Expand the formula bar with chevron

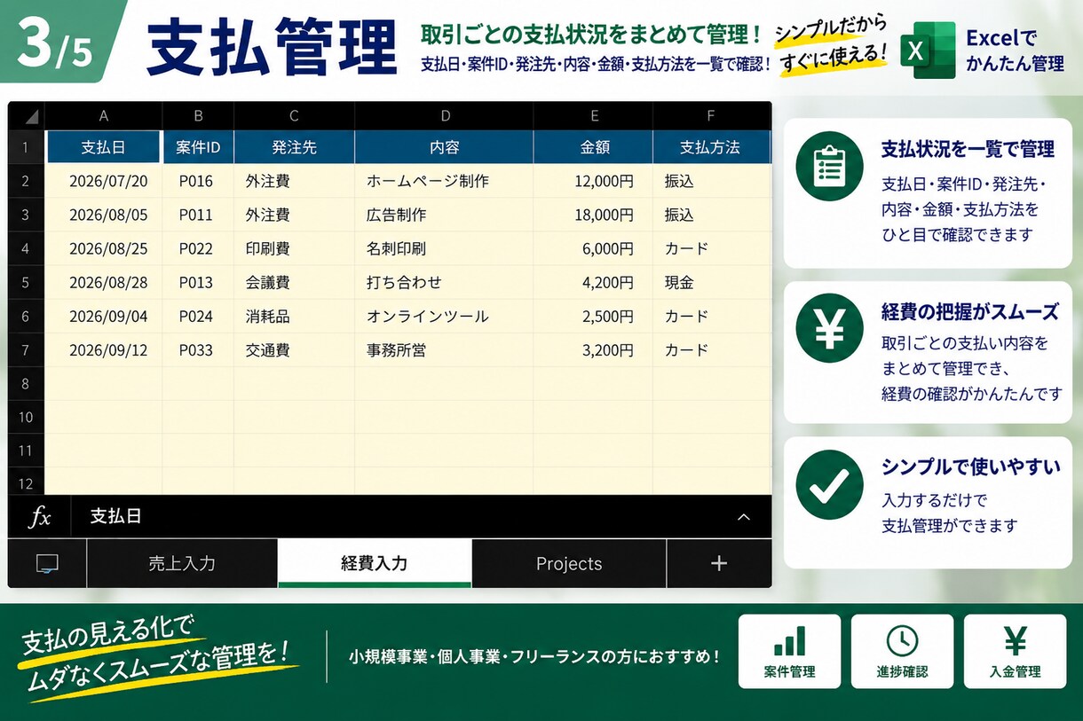tap(744, 517)
